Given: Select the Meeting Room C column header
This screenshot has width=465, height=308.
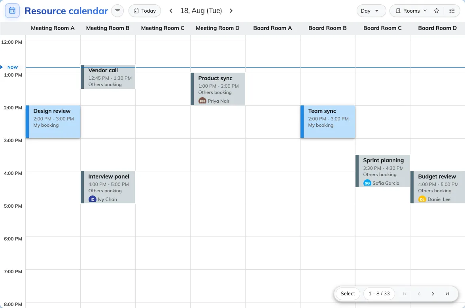Looking at the screenshot, I should click(163, 28).
